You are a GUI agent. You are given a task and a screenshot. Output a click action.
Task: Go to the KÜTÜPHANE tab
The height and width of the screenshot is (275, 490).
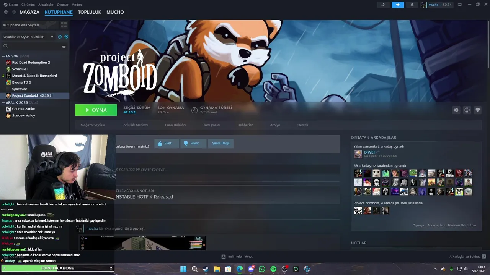[x=59, y=12]
